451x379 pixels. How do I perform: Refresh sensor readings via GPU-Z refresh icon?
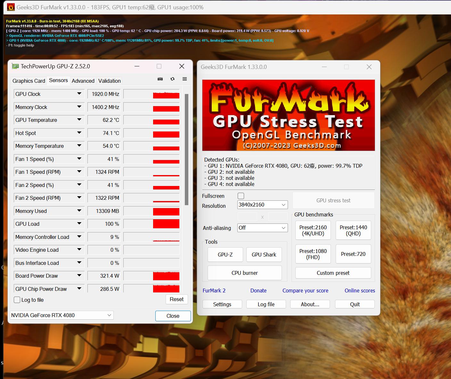coord(173,79)
